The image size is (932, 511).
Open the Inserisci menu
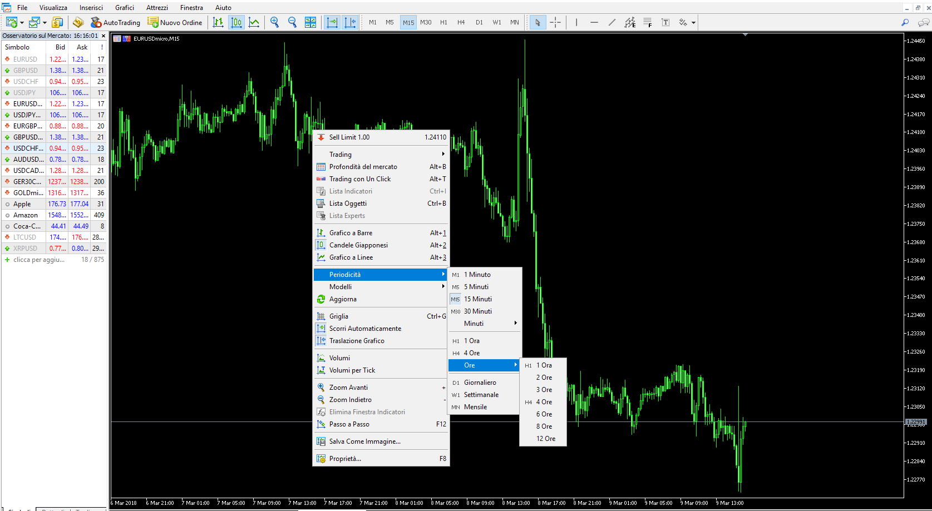[91, 7]
